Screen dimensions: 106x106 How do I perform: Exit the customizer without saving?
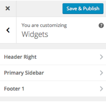tap(8, 9)
